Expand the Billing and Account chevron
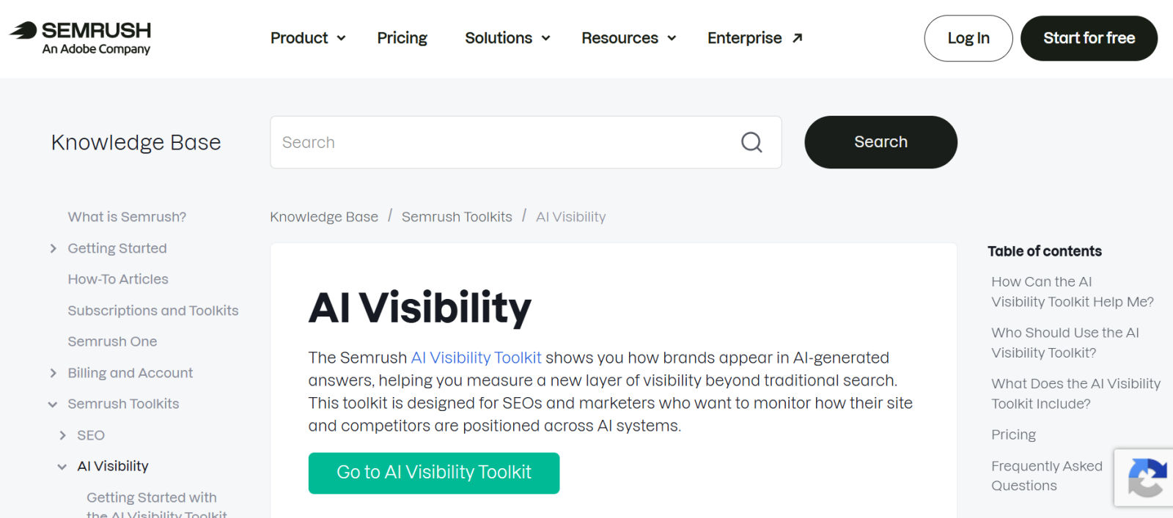1173x518 pixels. 53,373
